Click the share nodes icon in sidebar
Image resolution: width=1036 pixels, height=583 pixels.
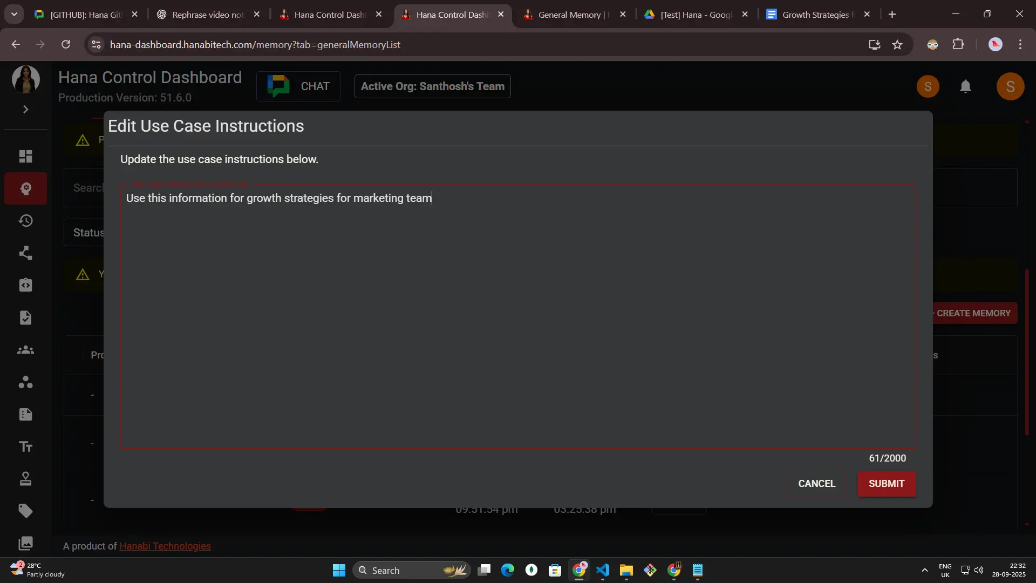25,253
